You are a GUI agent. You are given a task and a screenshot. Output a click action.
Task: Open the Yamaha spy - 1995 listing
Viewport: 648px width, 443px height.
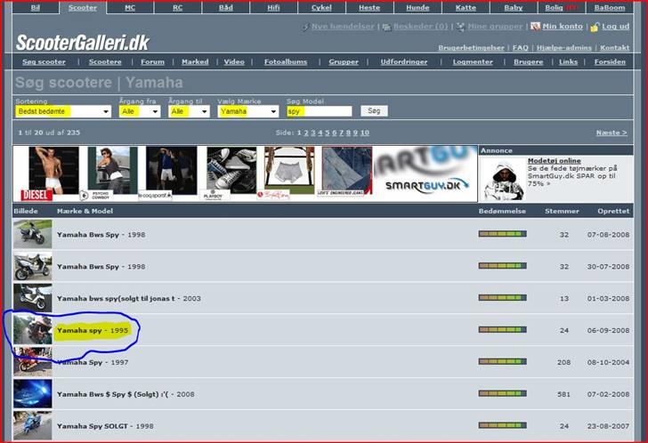92,331
